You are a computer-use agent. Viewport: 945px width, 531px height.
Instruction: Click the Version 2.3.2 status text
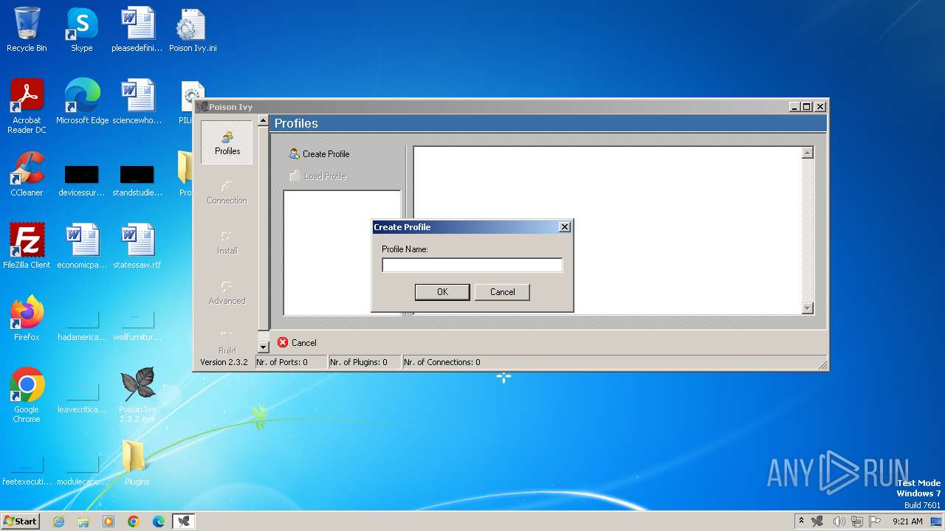point(224,362)
